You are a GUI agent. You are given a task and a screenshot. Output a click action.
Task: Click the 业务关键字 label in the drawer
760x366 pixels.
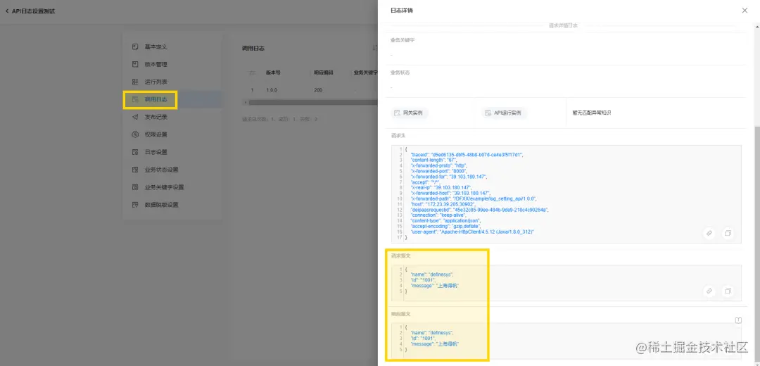tap(403, 39)
